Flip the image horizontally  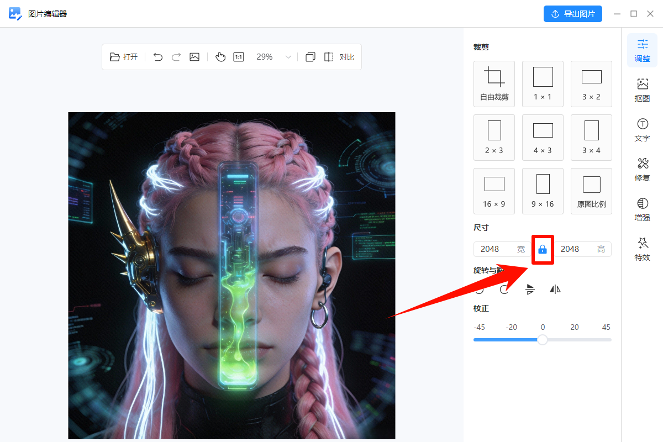click(x=555, y=289)
